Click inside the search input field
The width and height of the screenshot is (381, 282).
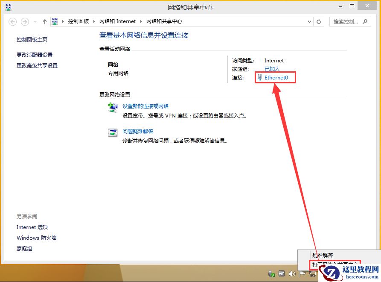tap(346, 21)
